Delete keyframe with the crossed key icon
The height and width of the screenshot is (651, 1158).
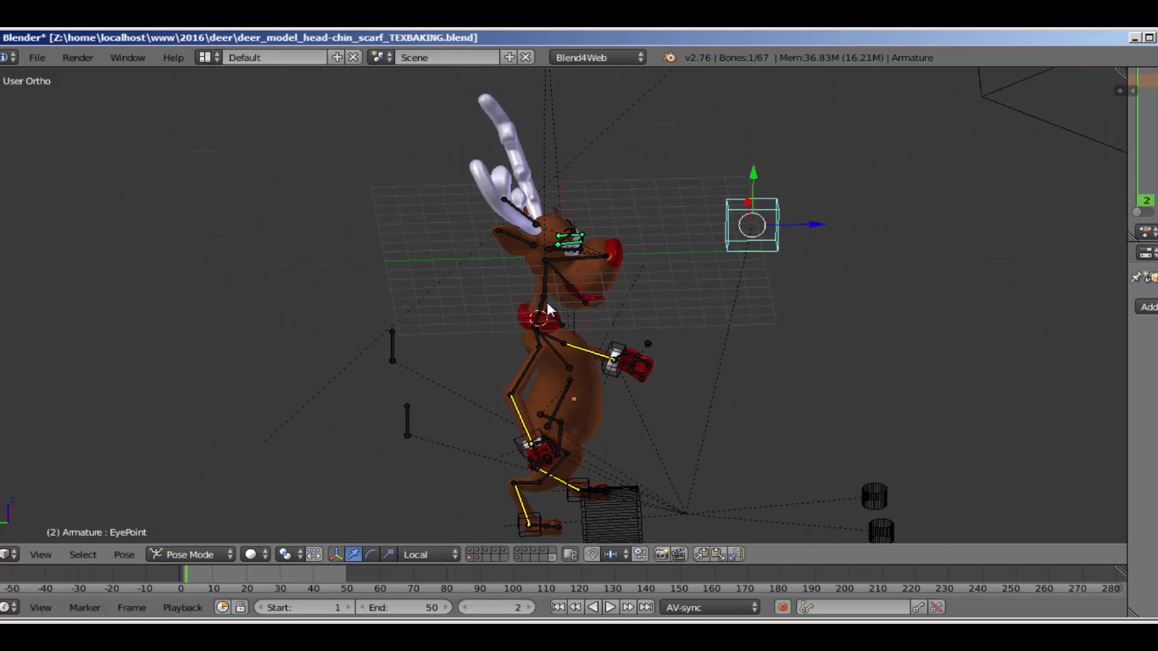pos(937,608)
